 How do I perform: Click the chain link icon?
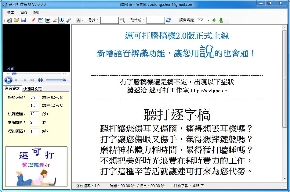[69, 20]
